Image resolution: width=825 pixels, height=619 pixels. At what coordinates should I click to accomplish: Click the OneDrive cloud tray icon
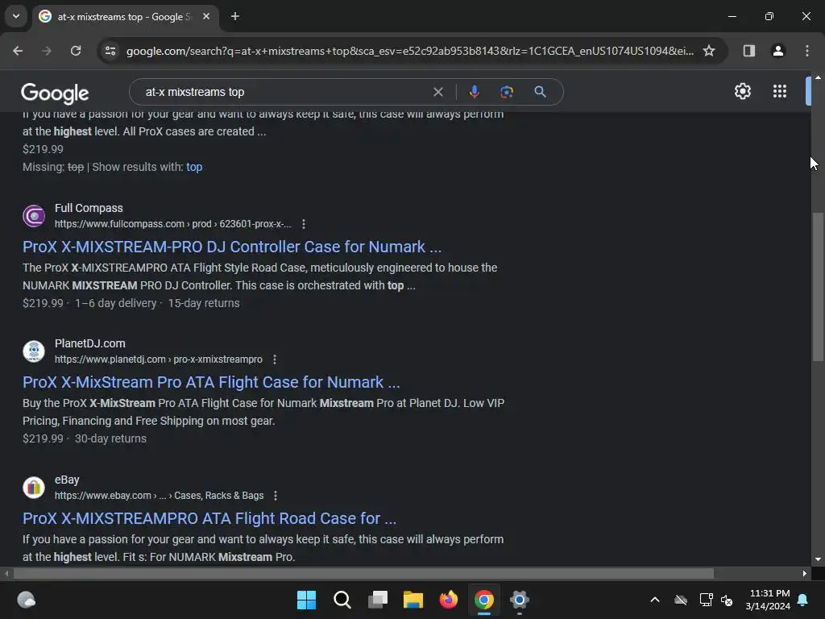pos(680,600)
